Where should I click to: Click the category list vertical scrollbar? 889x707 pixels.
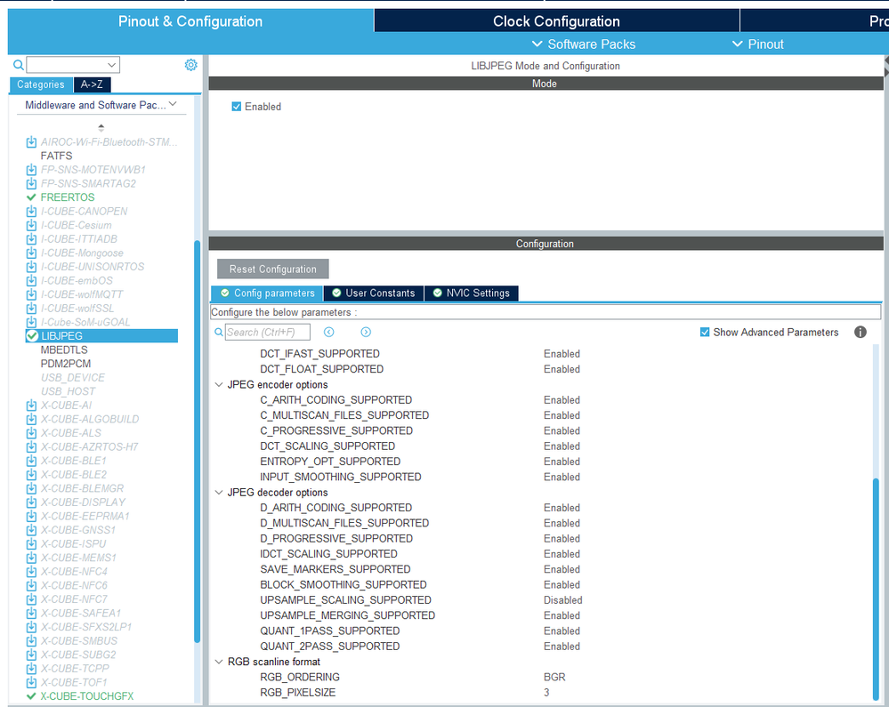click(197, 442)
